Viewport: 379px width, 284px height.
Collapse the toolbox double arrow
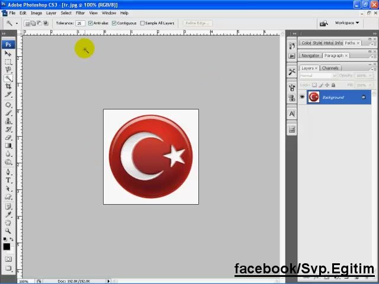(x=4, y=34)
